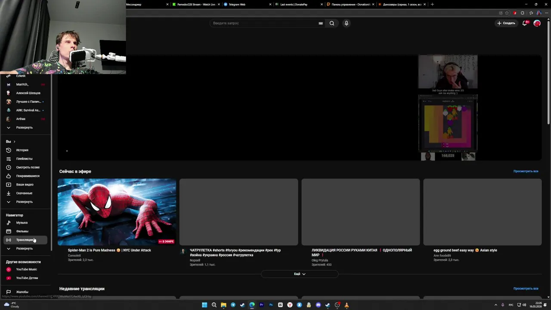Open YouTube Детям link
Image resolution: width=551 pixels, height=310 pixels.
[x=26, y=278]
